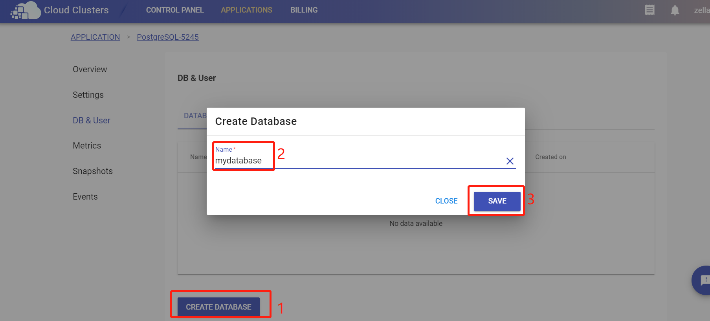Select Settings in the sidebar
Image resolution: width=710 pixels, height=321 pixels.
click(x=88, y=95)
